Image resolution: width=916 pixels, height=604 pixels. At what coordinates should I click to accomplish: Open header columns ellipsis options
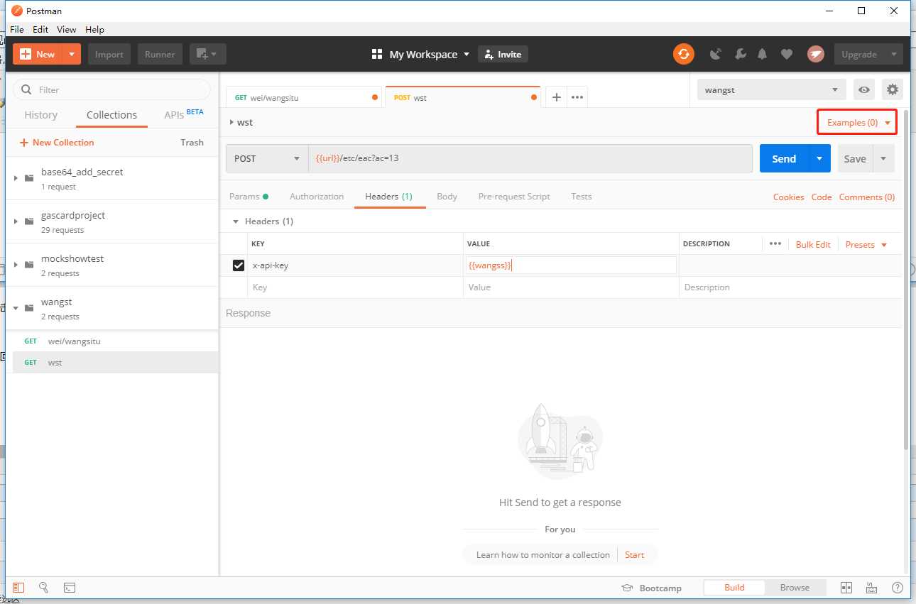click(x=775, y=243)
